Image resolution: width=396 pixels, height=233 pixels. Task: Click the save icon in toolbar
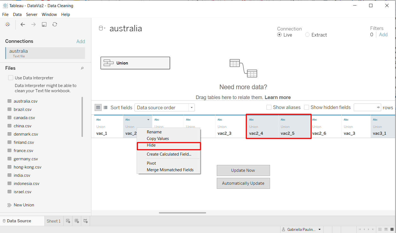pos(44,24)
